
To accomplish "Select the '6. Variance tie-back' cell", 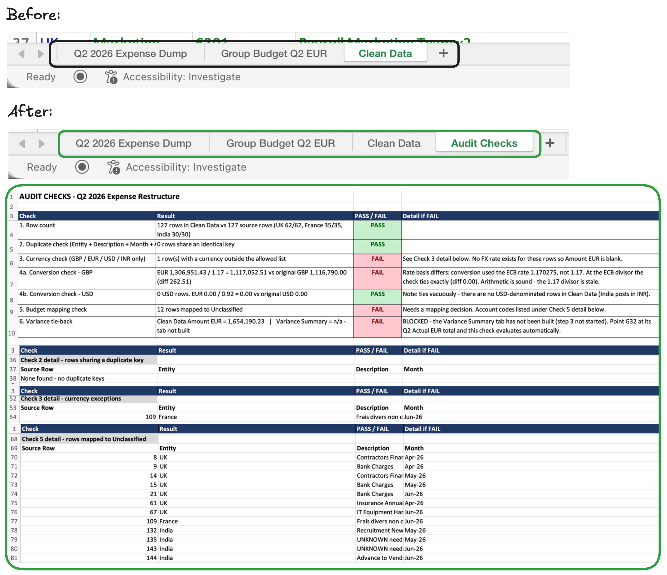I will pos(87,327).
